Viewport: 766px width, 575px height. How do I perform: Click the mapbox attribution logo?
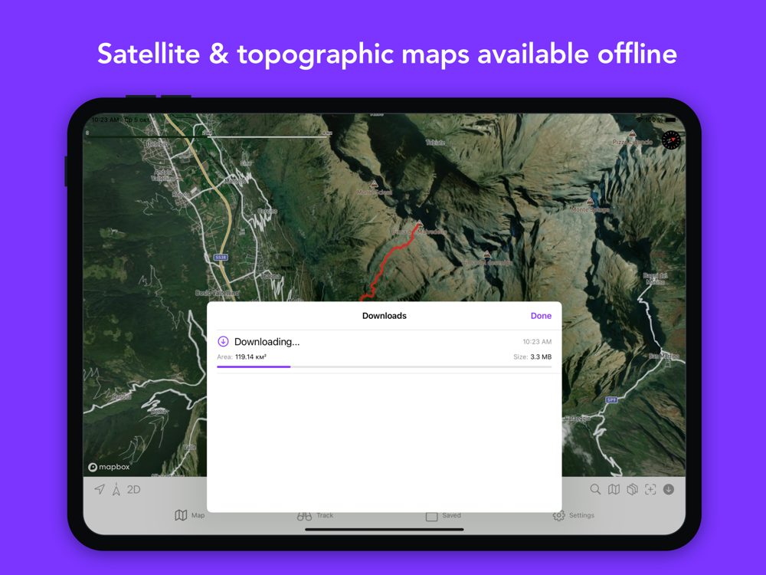pos(109,467)
